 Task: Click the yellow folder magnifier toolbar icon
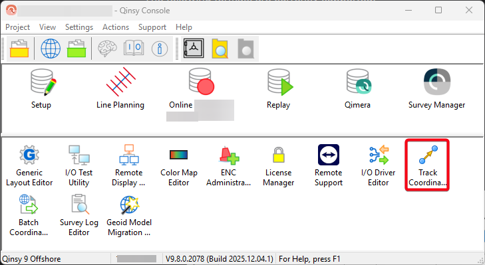point(220,48)
